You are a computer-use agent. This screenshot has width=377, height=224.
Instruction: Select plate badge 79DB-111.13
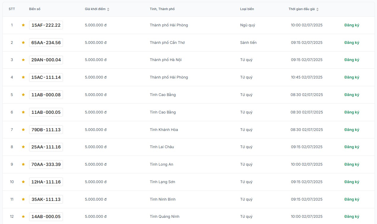(46, 130)
